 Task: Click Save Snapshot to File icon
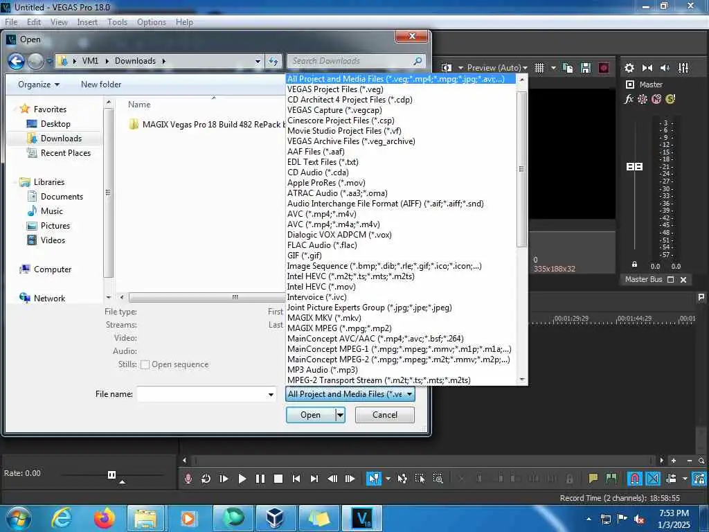point(586,68)
